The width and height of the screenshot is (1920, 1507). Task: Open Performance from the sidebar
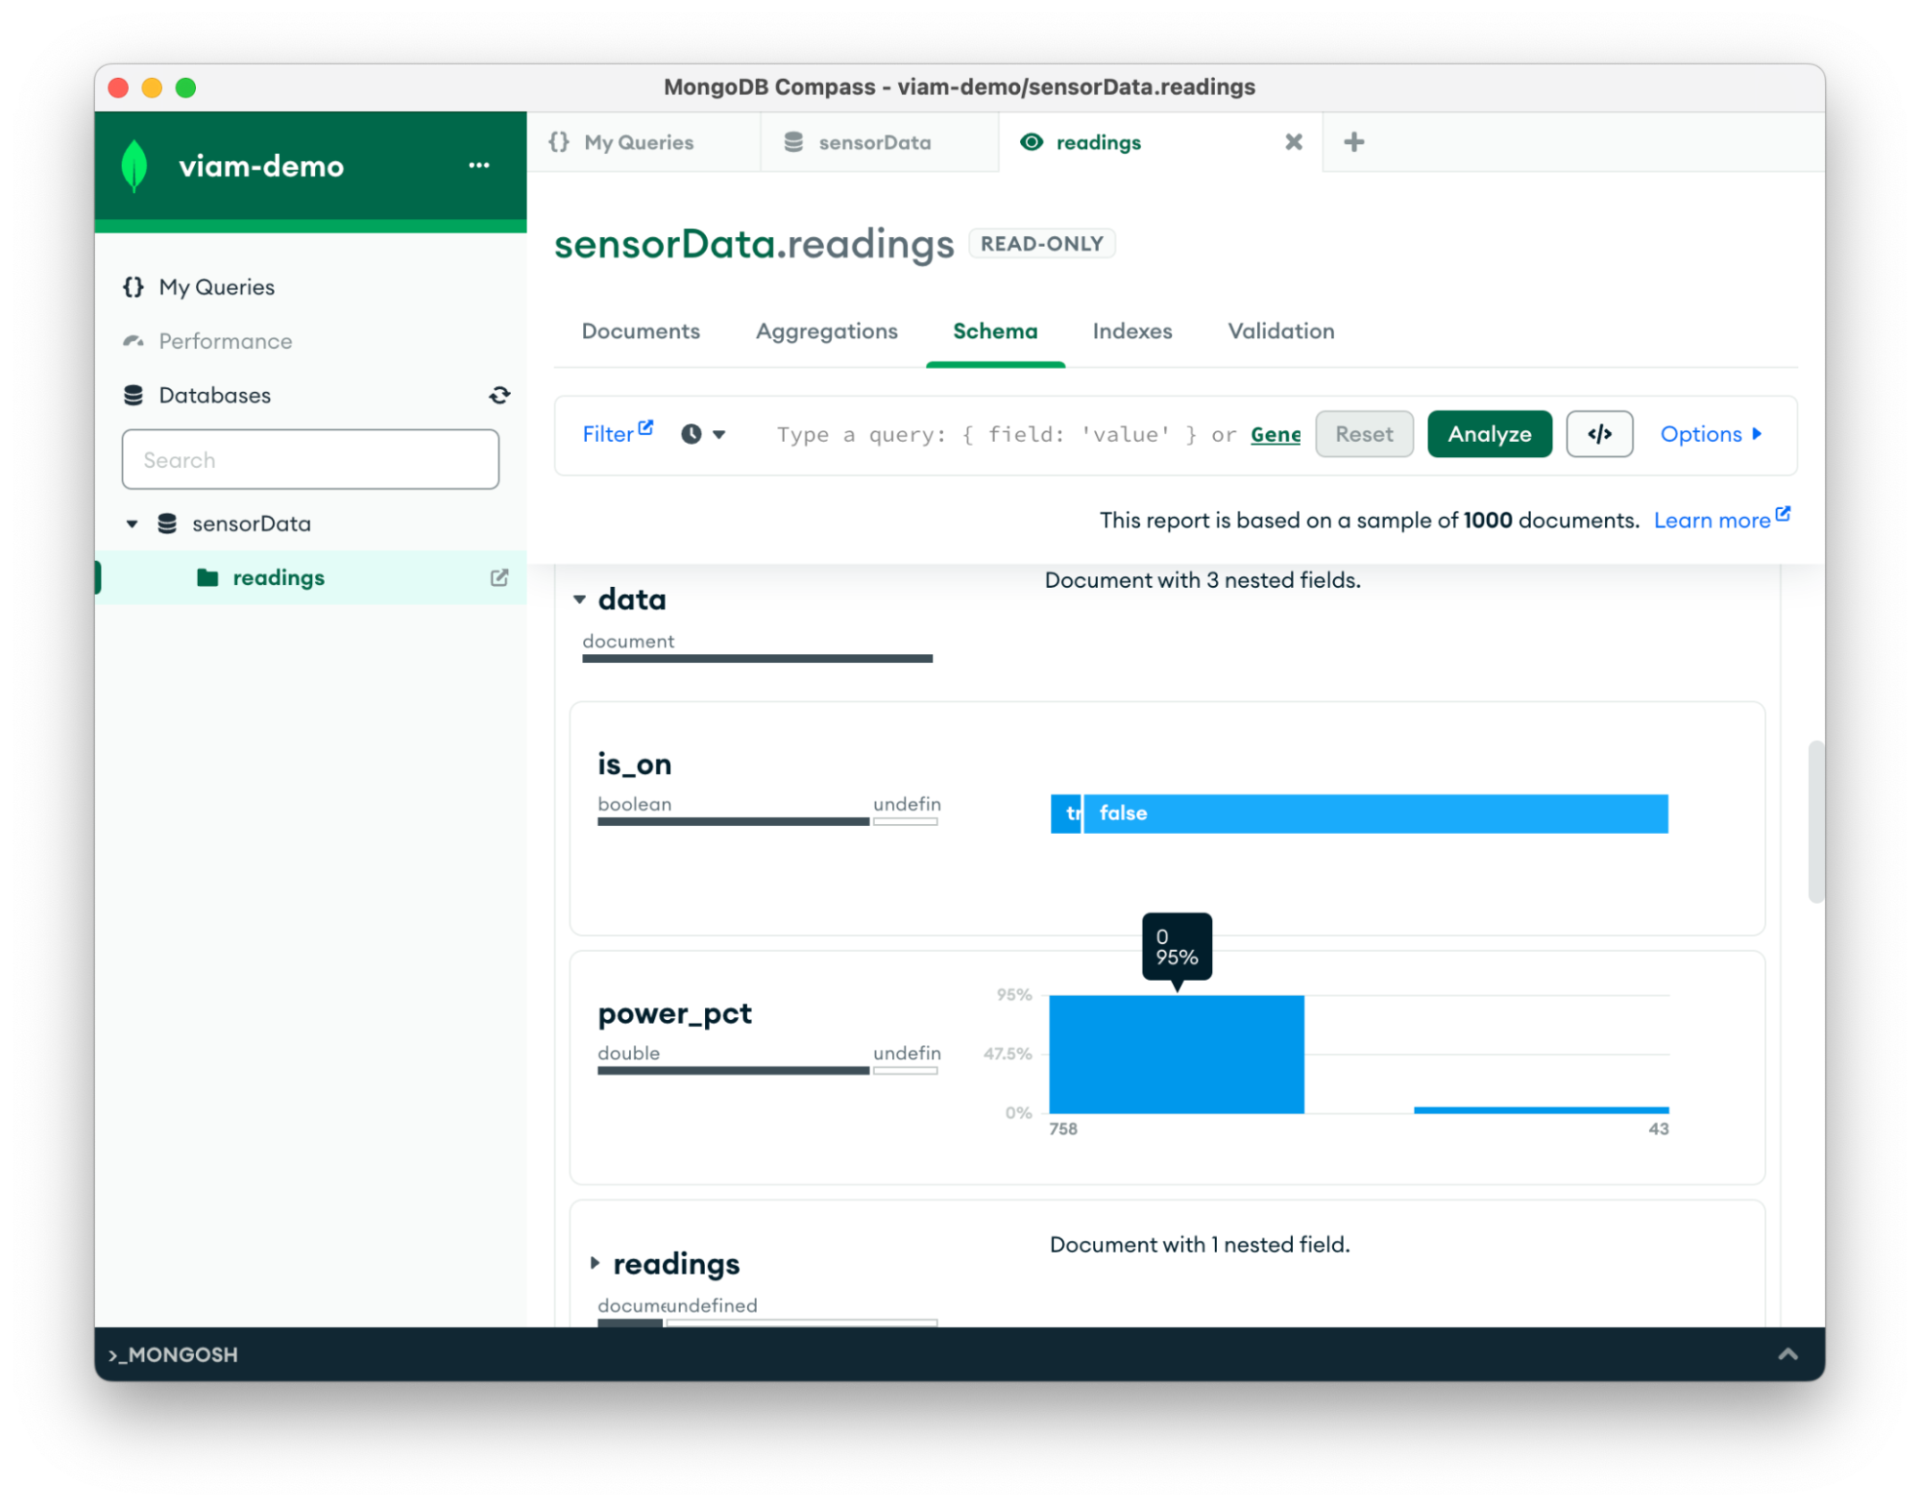pos(225,341)
